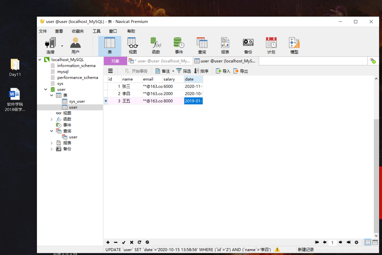Click the 开始事务 button

(137, 71)
